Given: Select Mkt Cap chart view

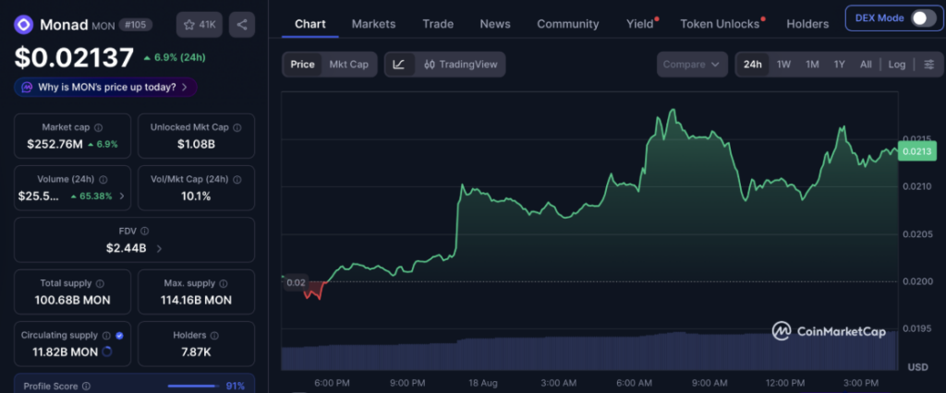Looking at the screenshot, I should tap(348, 65).
